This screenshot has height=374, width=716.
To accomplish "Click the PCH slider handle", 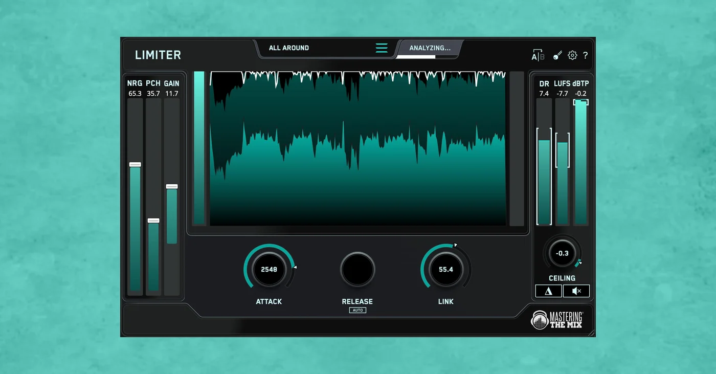I will tap(153, 221).
